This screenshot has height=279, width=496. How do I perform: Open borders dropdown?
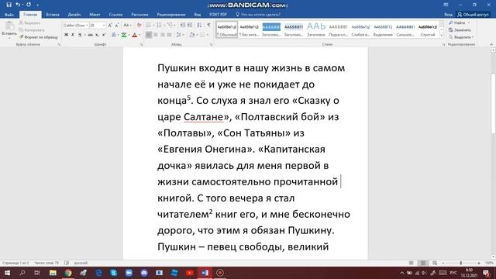click(x=208, y=35)
